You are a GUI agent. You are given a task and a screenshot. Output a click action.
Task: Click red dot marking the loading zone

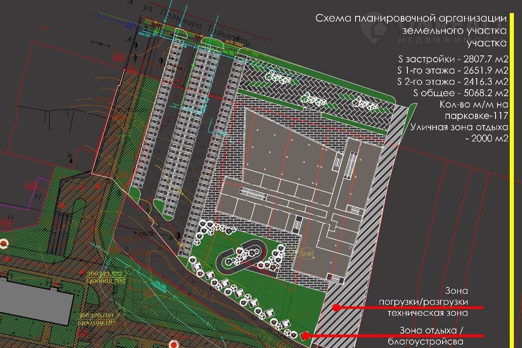click(x=336, y=308)
